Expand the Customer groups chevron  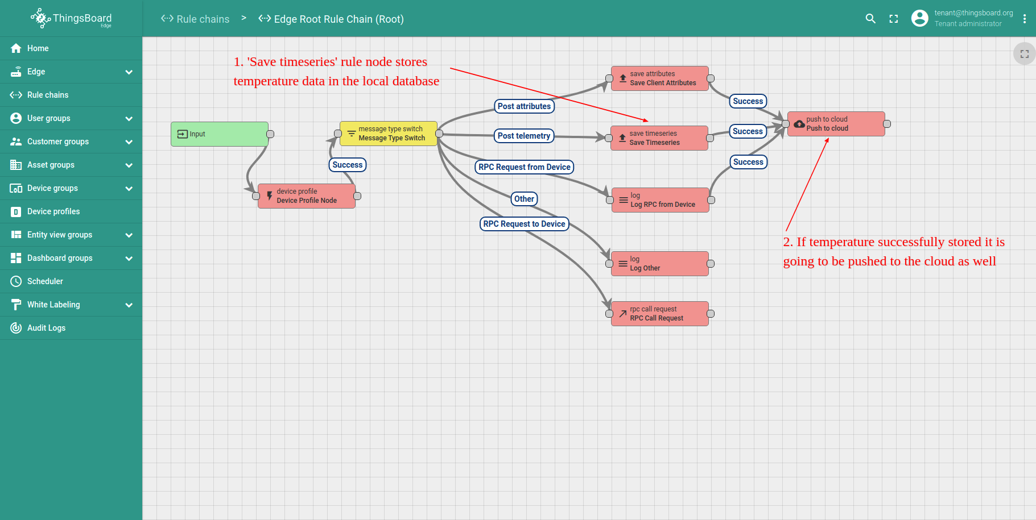point(129,142)
